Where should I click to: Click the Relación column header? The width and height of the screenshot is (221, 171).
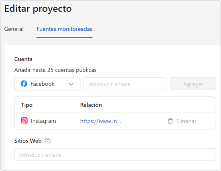point(91,105)
